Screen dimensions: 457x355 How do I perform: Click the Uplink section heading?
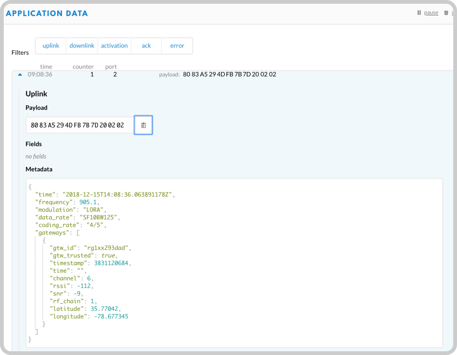[36, 94]
